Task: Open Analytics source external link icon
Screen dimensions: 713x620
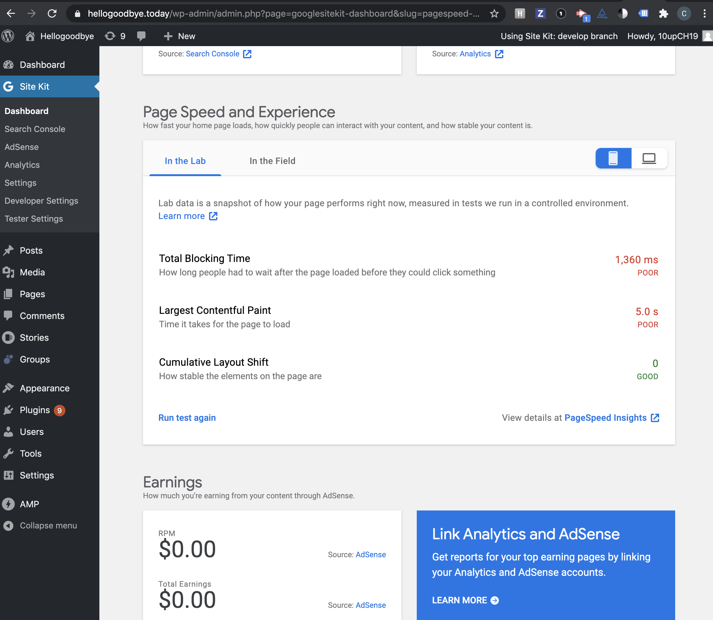Action: (x=499, y=54)
